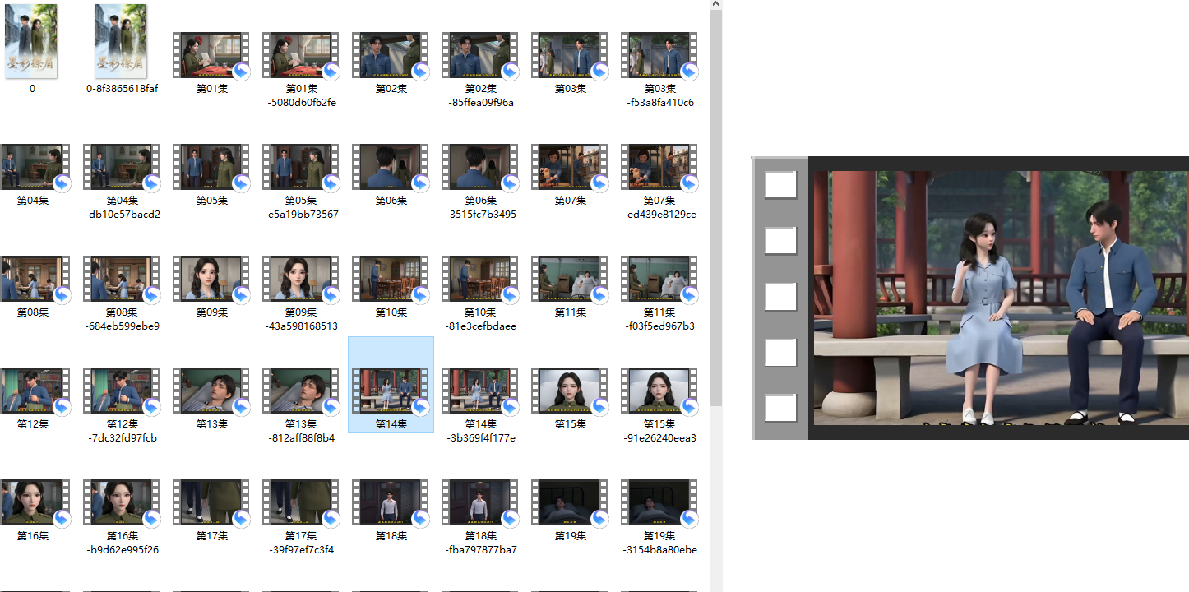
Task: Click the 0-8f3865618faf poster image file
Action: (122, 41)
